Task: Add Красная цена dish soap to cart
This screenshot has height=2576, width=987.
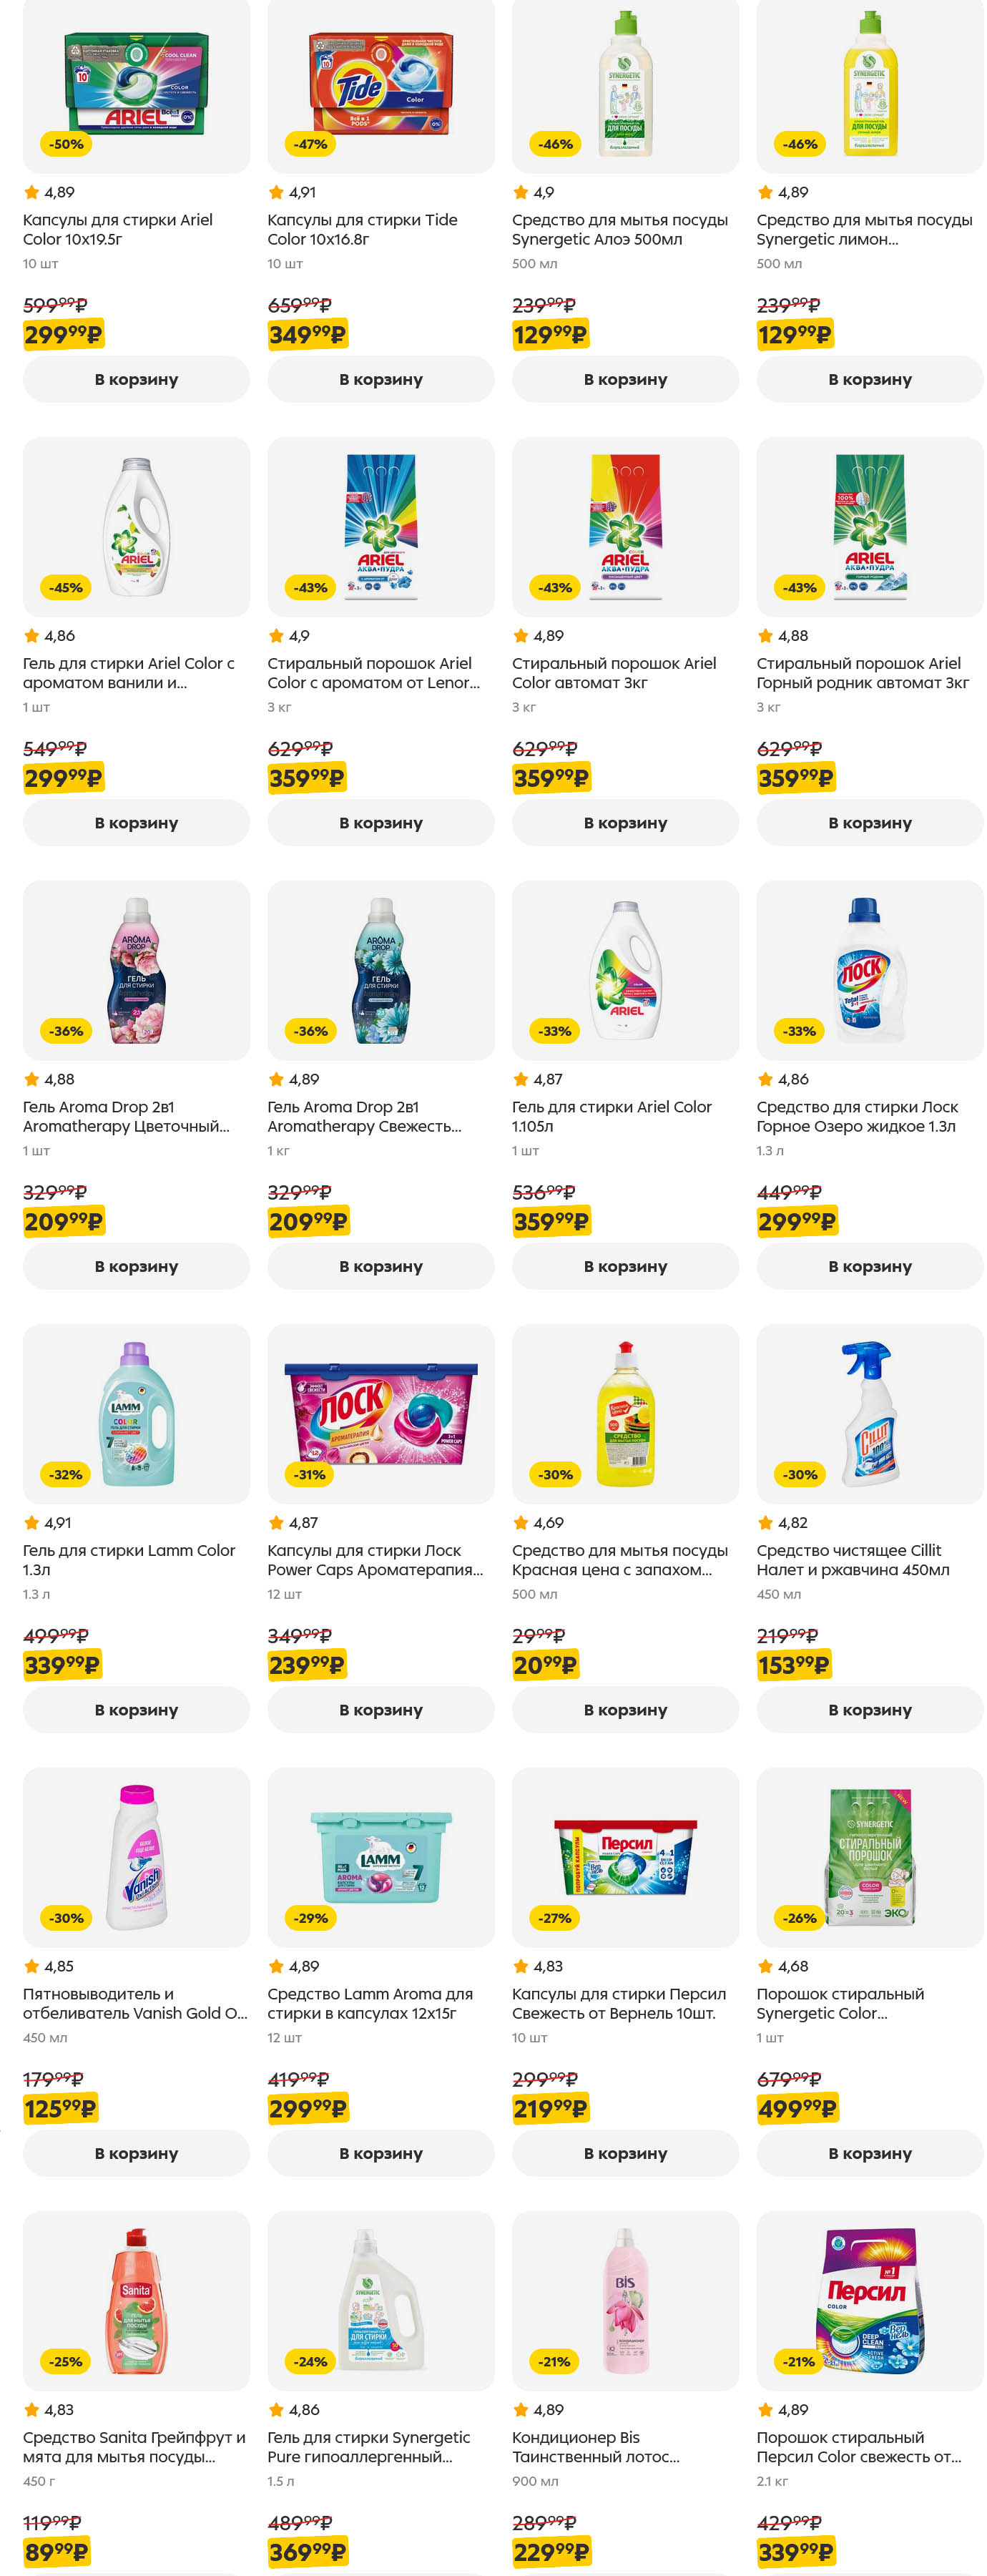Action: (x=625, y=1709)
